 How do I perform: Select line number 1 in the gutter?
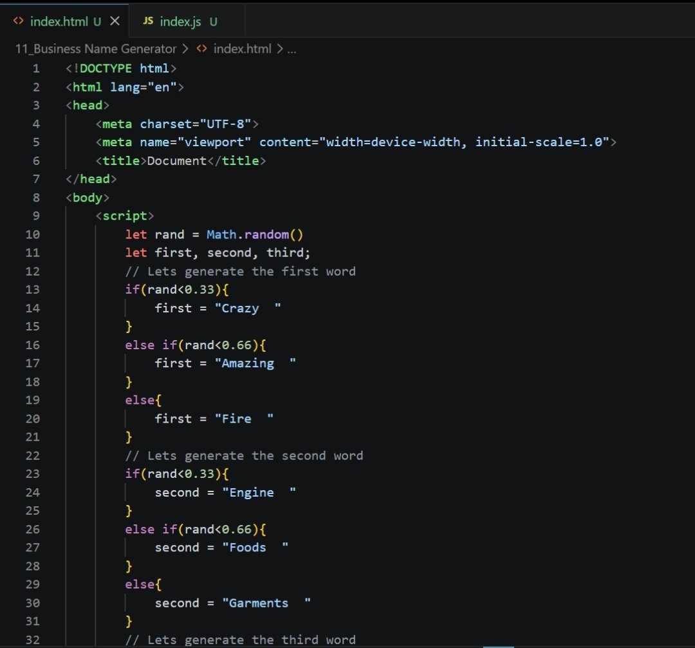[36, 68]
